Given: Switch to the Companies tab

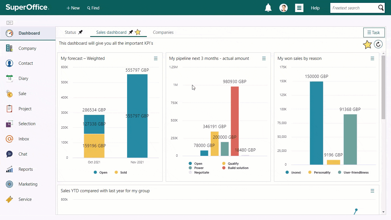Looking at the screenshot, I should [163, 32].
